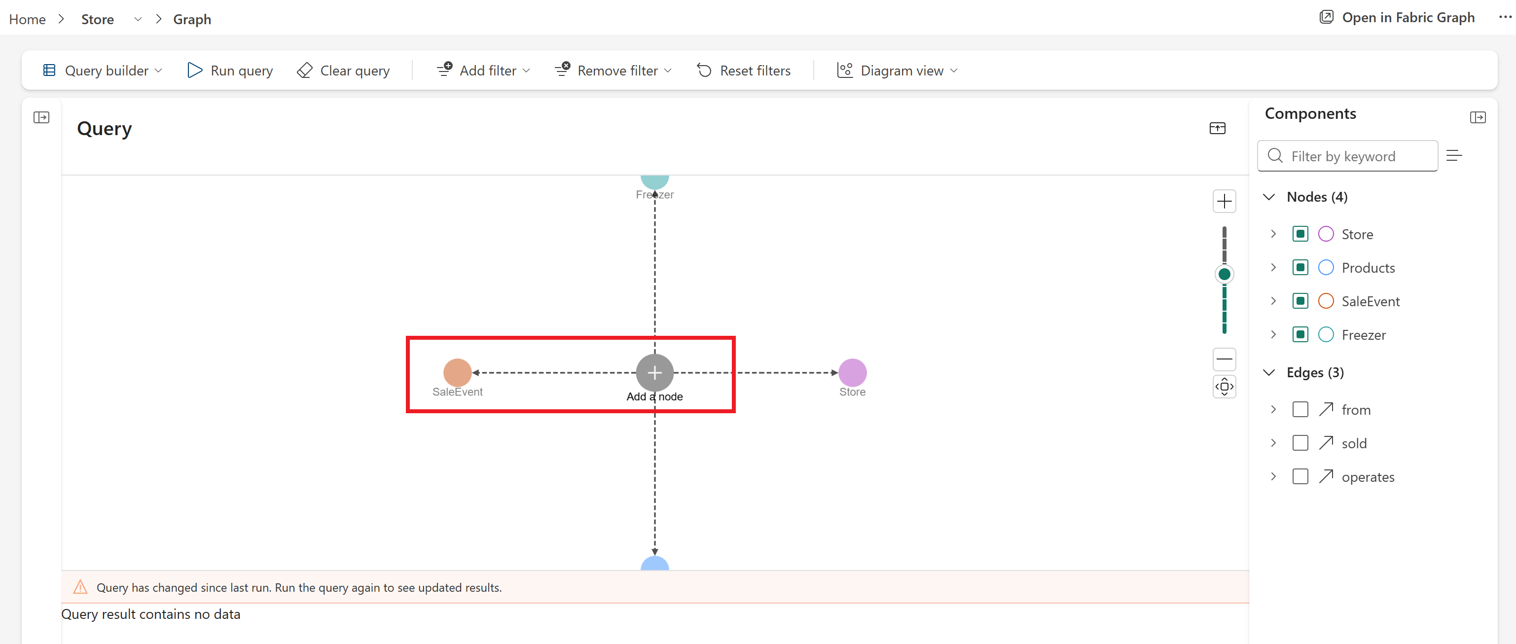Open the Diagram view dropdown

point(898,71)
